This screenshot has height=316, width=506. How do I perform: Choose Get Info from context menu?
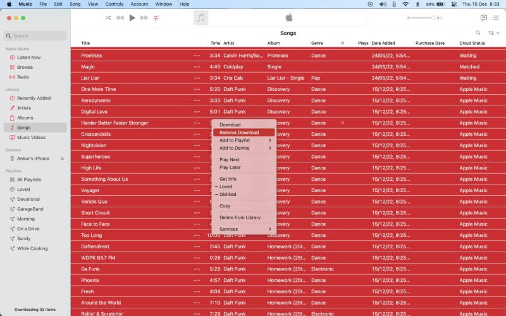point(244,179)
